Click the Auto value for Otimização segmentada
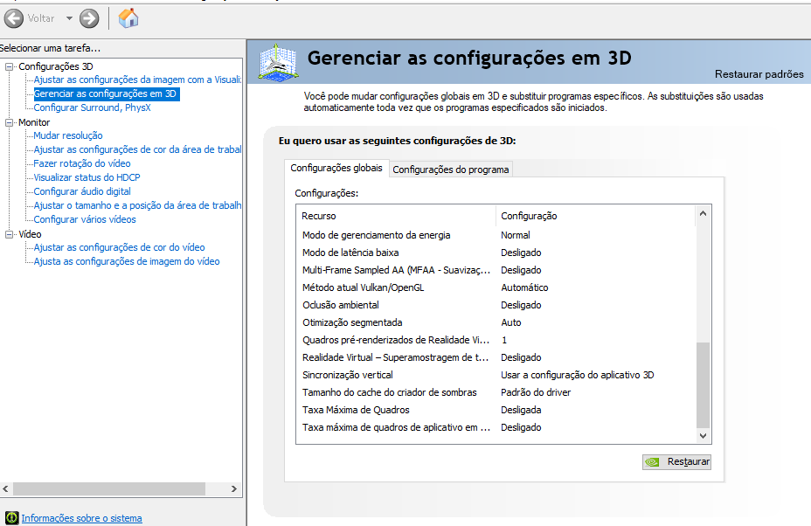811x526 pixels. [511, 322]
